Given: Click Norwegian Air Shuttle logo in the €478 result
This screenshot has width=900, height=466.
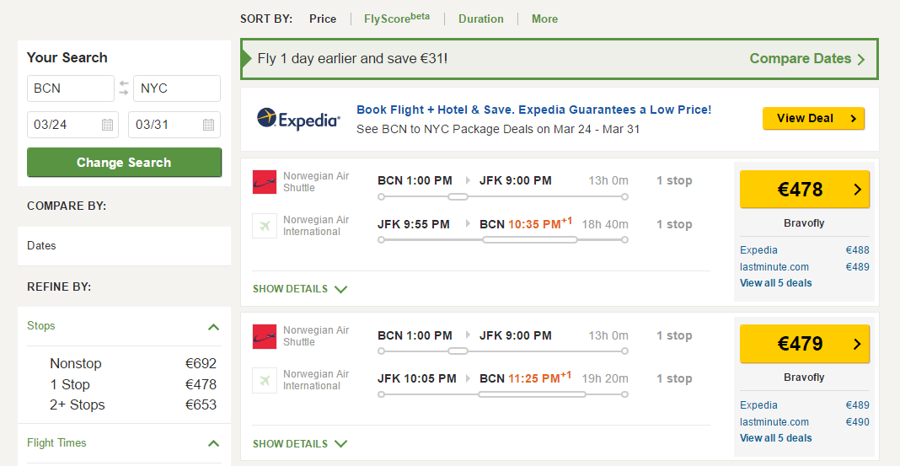Looking at the screenshot, I should [x=265, y=182].
